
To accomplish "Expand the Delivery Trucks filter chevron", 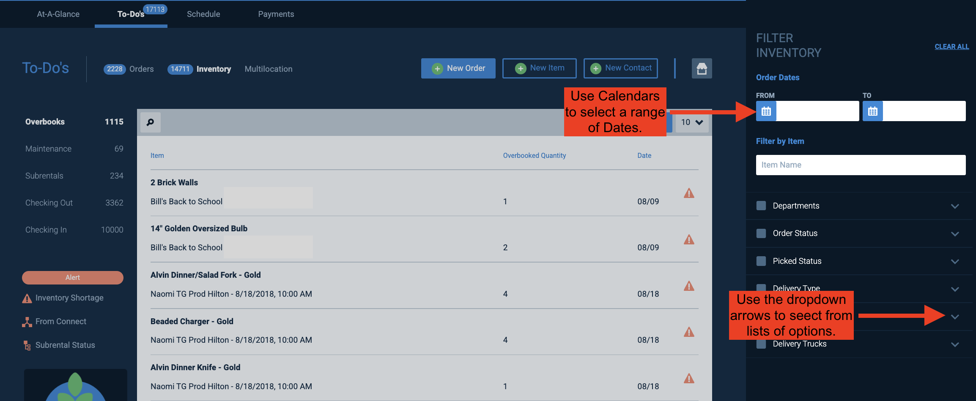I will click(x=955, y=344).
